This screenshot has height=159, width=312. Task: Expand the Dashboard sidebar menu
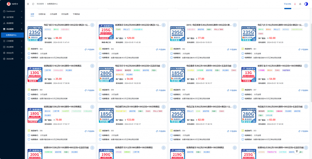[12, 11]
